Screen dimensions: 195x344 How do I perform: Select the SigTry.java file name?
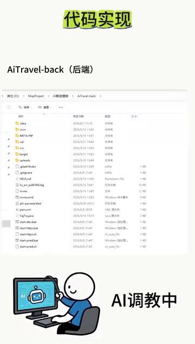click(x=27, y=215)
